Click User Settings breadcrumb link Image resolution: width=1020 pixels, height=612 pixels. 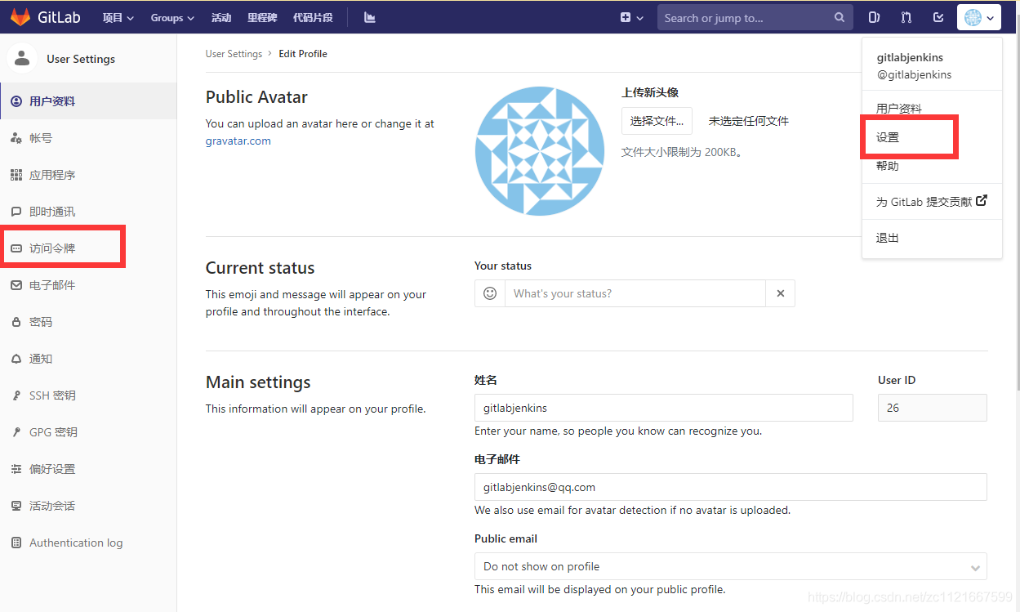234,54
